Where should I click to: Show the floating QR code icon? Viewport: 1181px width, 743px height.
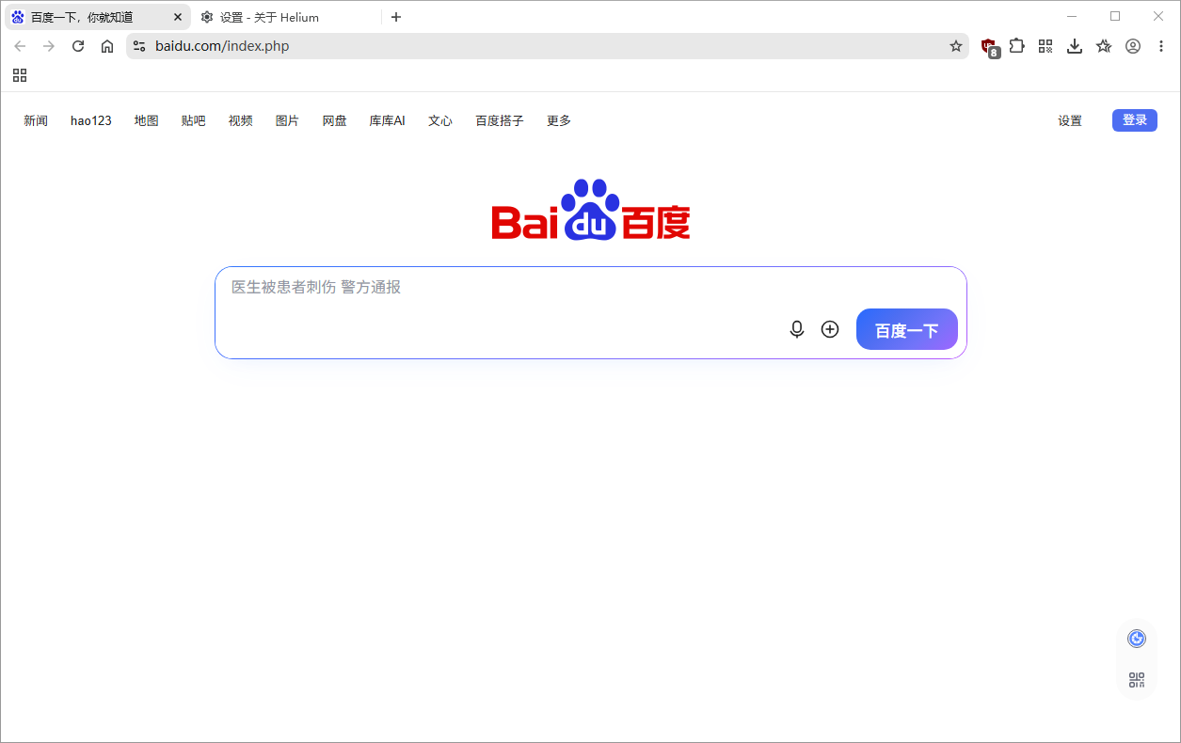[1137, 680]
